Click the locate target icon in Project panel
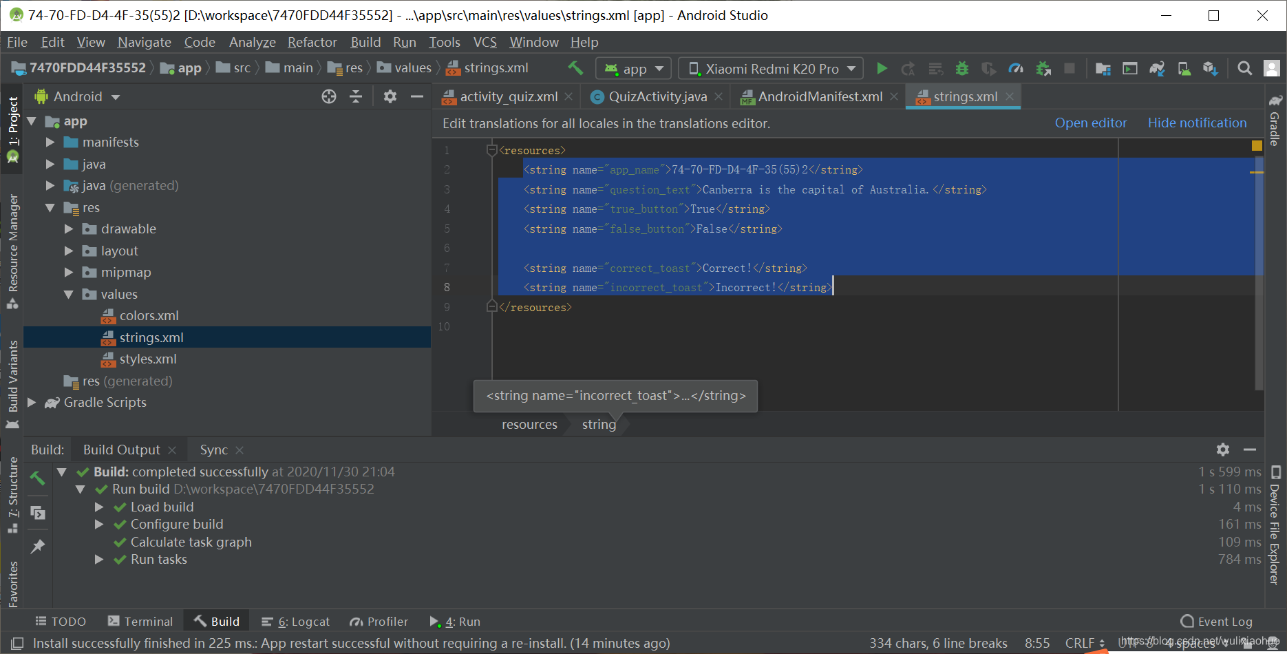This screenshot has height=654, width=1287. tap(329, 96)
